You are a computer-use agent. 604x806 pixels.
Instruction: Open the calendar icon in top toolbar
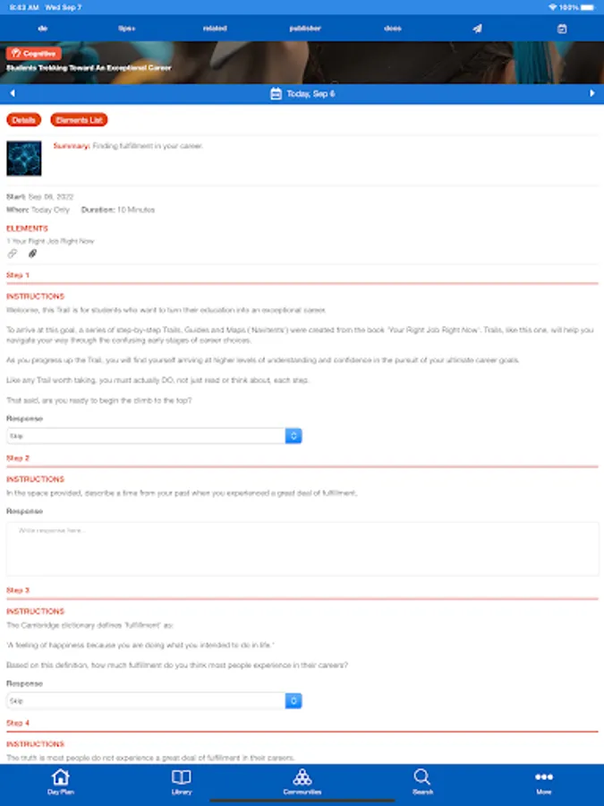[562, 29]
